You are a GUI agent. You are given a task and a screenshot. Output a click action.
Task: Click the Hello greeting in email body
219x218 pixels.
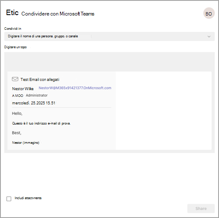(x=17, y=113)
